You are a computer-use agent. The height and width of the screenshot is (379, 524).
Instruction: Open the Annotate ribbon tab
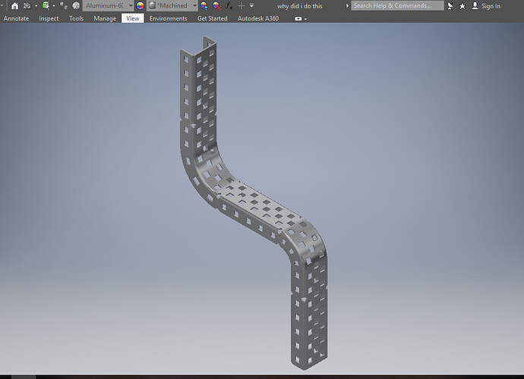point(16,19)
